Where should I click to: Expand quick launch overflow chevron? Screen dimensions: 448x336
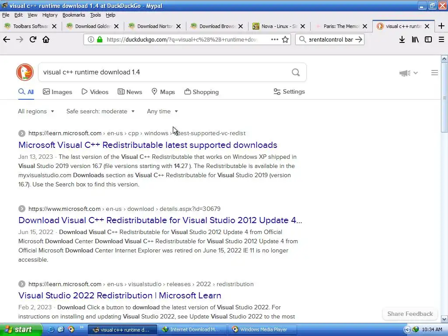(81, 327)
